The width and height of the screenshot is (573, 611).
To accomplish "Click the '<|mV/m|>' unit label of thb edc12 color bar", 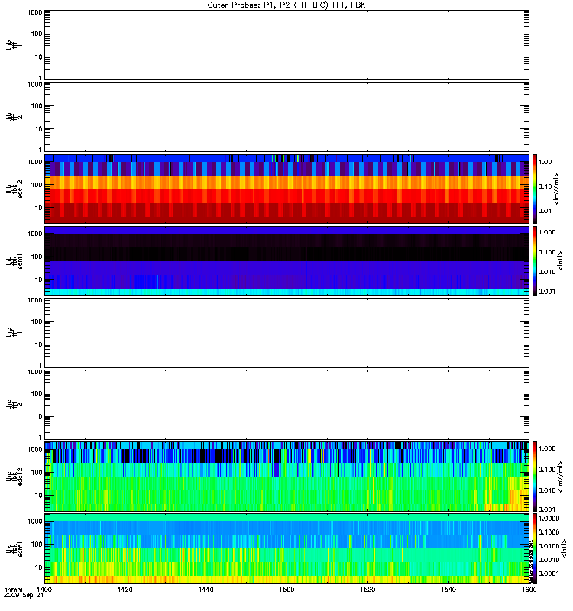I will (557, 189).
